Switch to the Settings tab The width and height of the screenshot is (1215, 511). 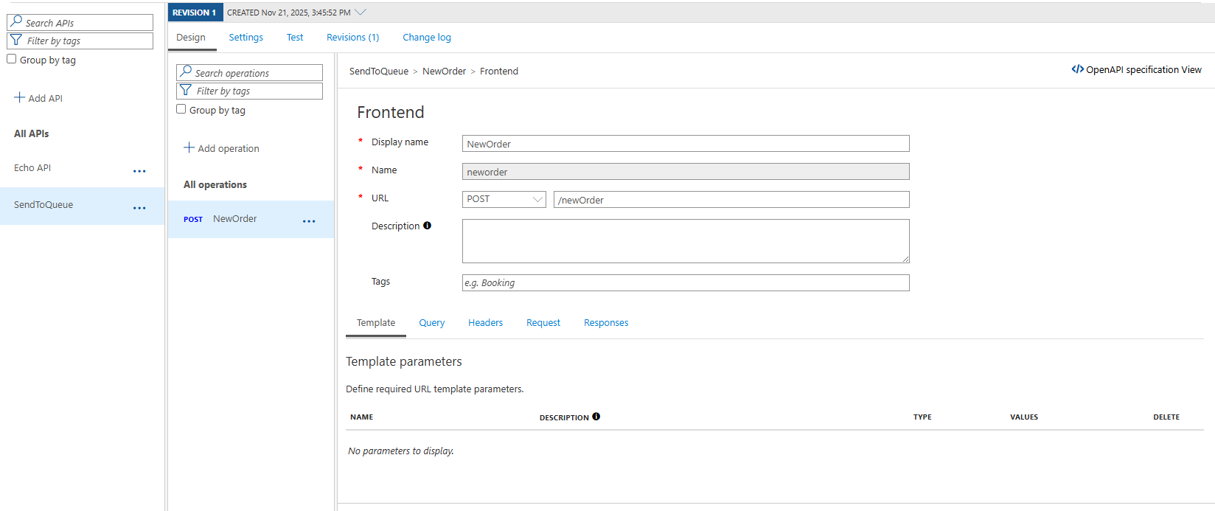coord(246,38)
